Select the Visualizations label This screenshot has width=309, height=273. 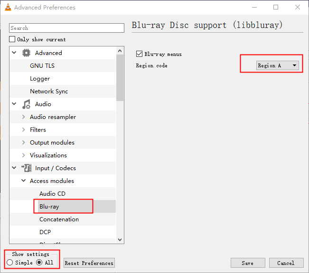[x=48, y=155]
